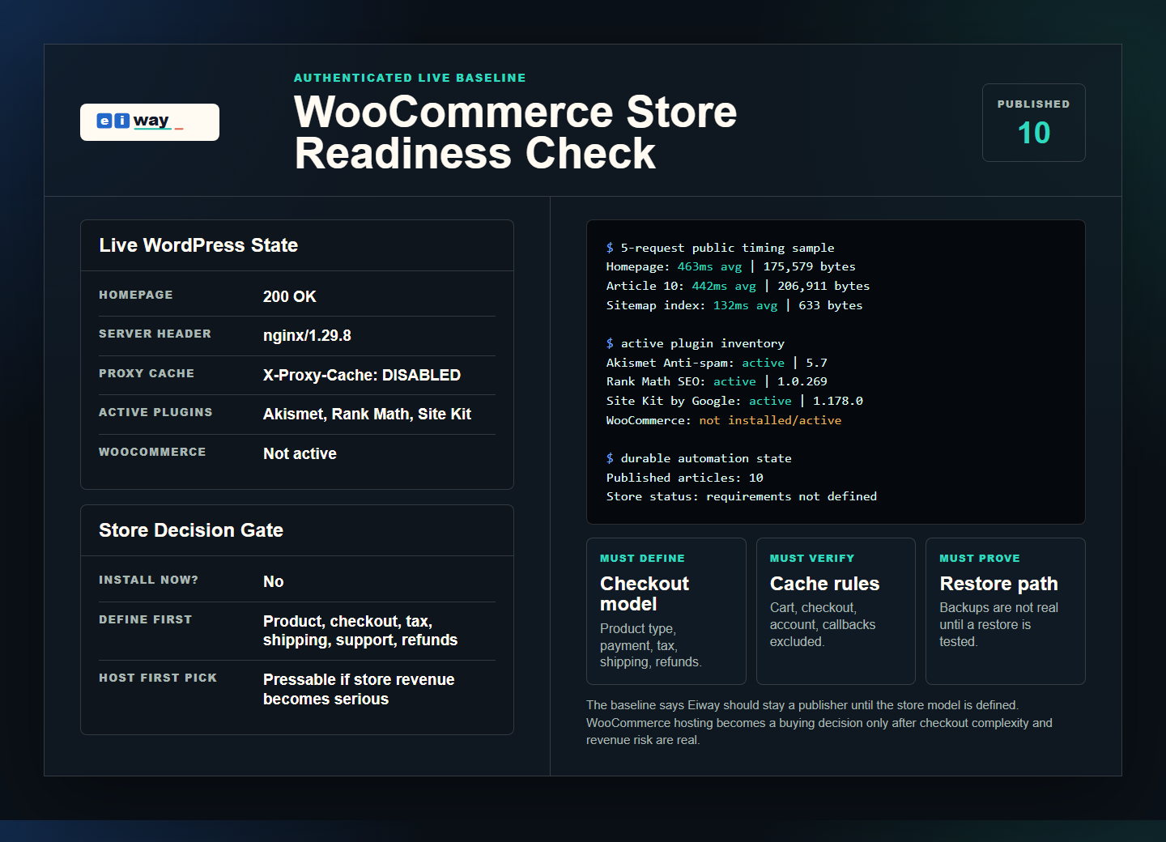
Task: Select the 'Akismet Anti-spam: active' terminal line
Action: (717, 363)
